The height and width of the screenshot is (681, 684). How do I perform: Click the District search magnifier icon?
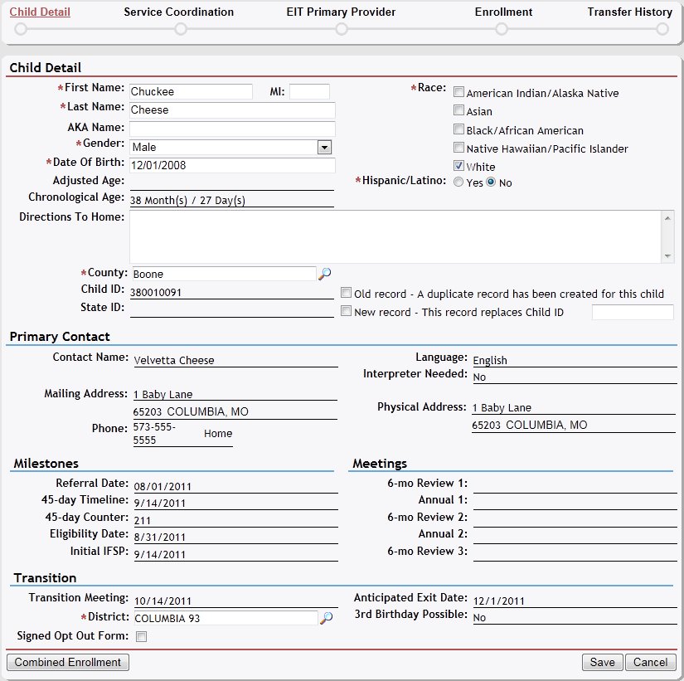327,617
